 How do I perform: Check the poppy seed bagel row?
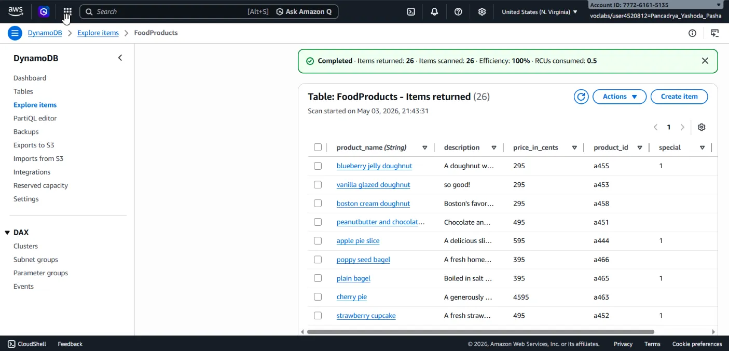[x=318, y=260]
